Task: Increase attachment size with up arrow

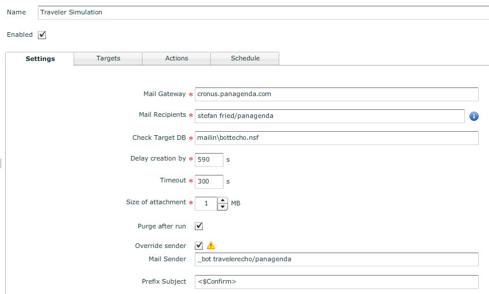Action: (223, 200)
